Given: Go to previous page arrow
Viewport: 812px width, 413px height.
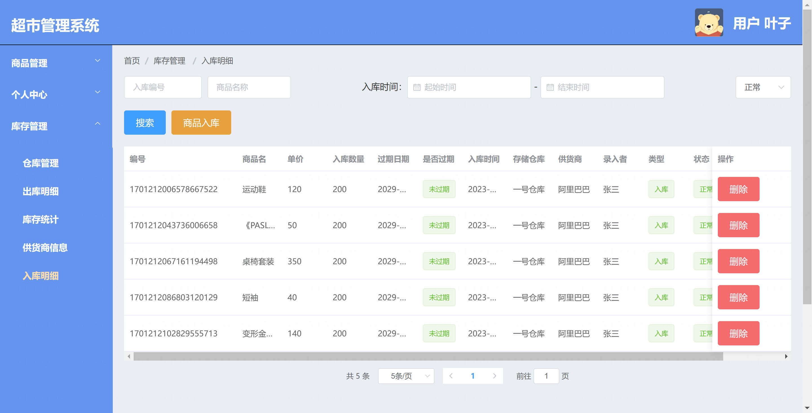Looking at the screenshot, I should coord(451,376).
